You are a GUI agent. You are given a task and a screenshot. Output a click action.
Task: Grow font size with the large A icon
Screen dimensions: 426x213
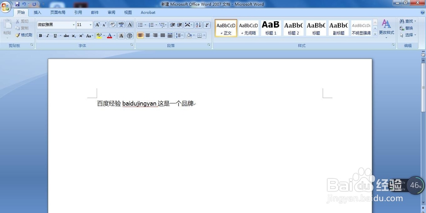(97, 25)
